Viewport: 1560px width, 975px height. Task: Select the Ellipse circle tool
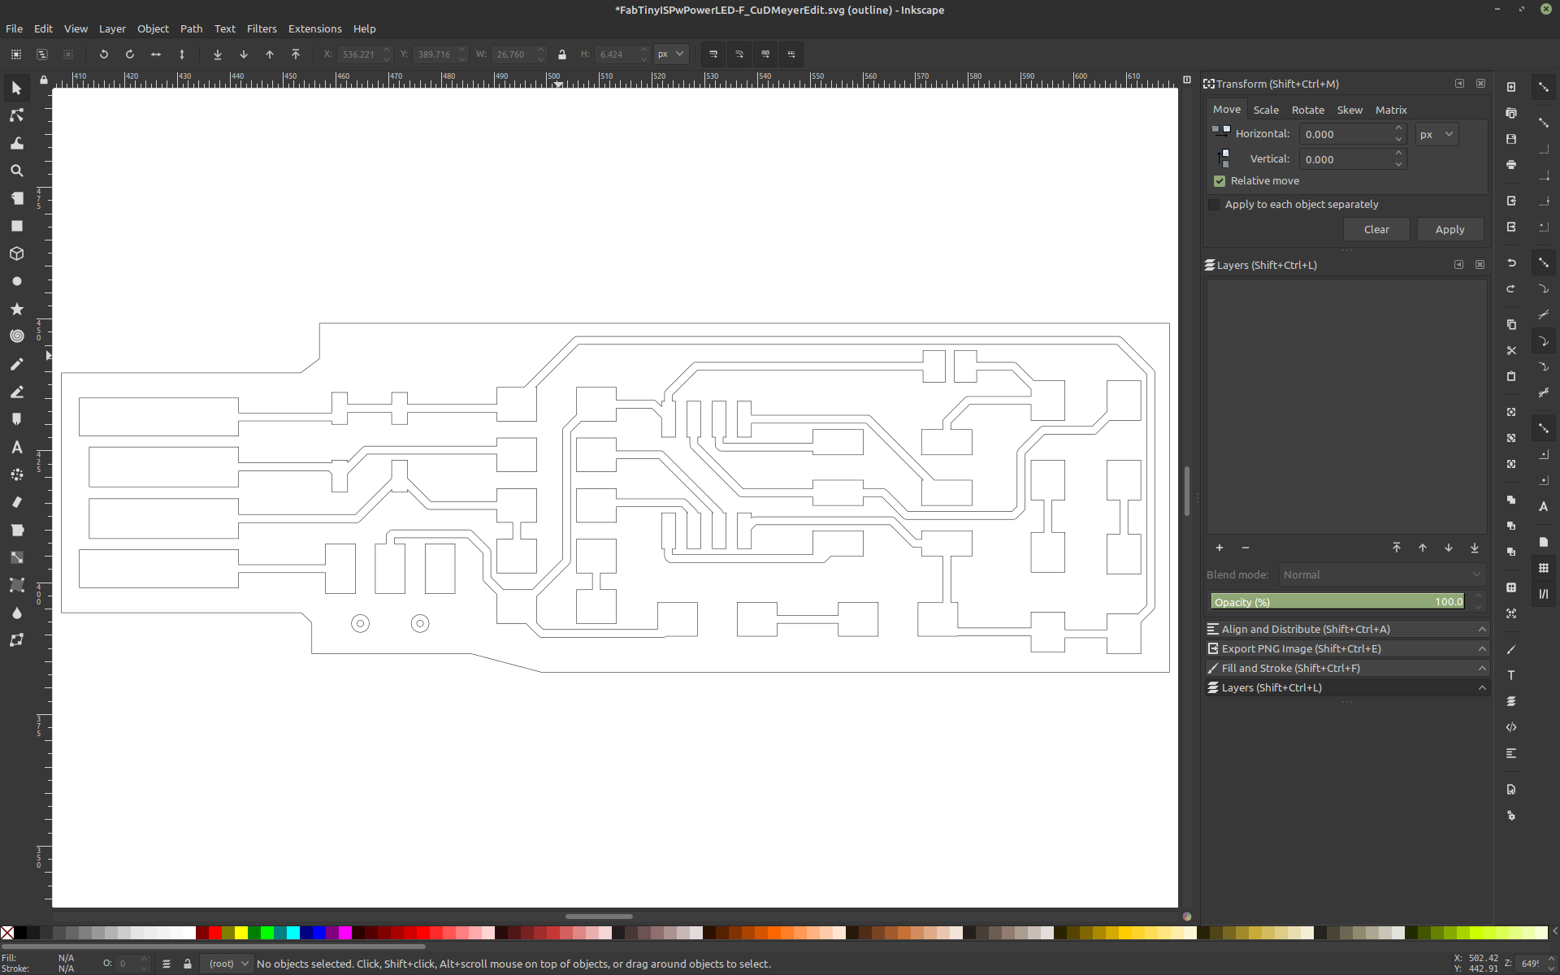16,281
